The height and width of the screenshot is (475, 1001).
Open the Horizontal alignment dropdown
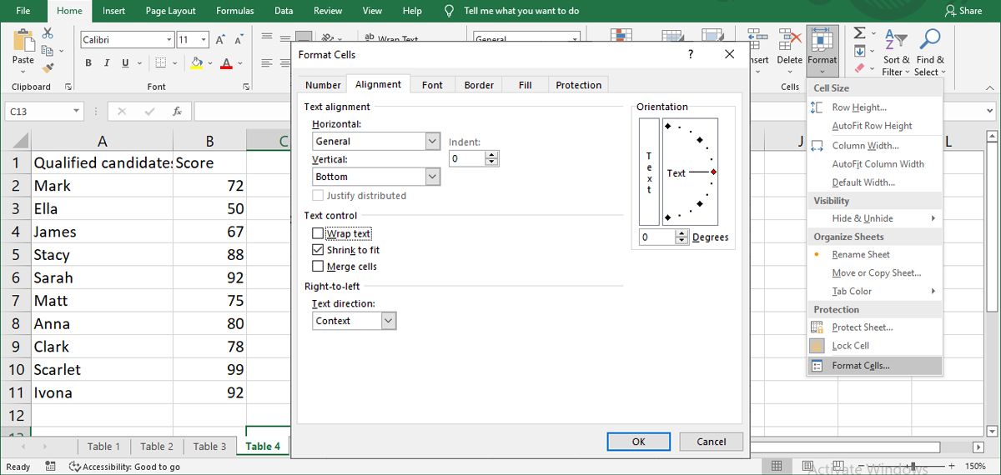click(432, 142)
